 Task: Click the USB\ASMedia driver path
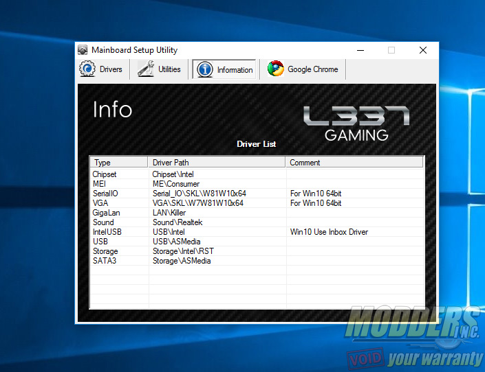pos(176,242)
